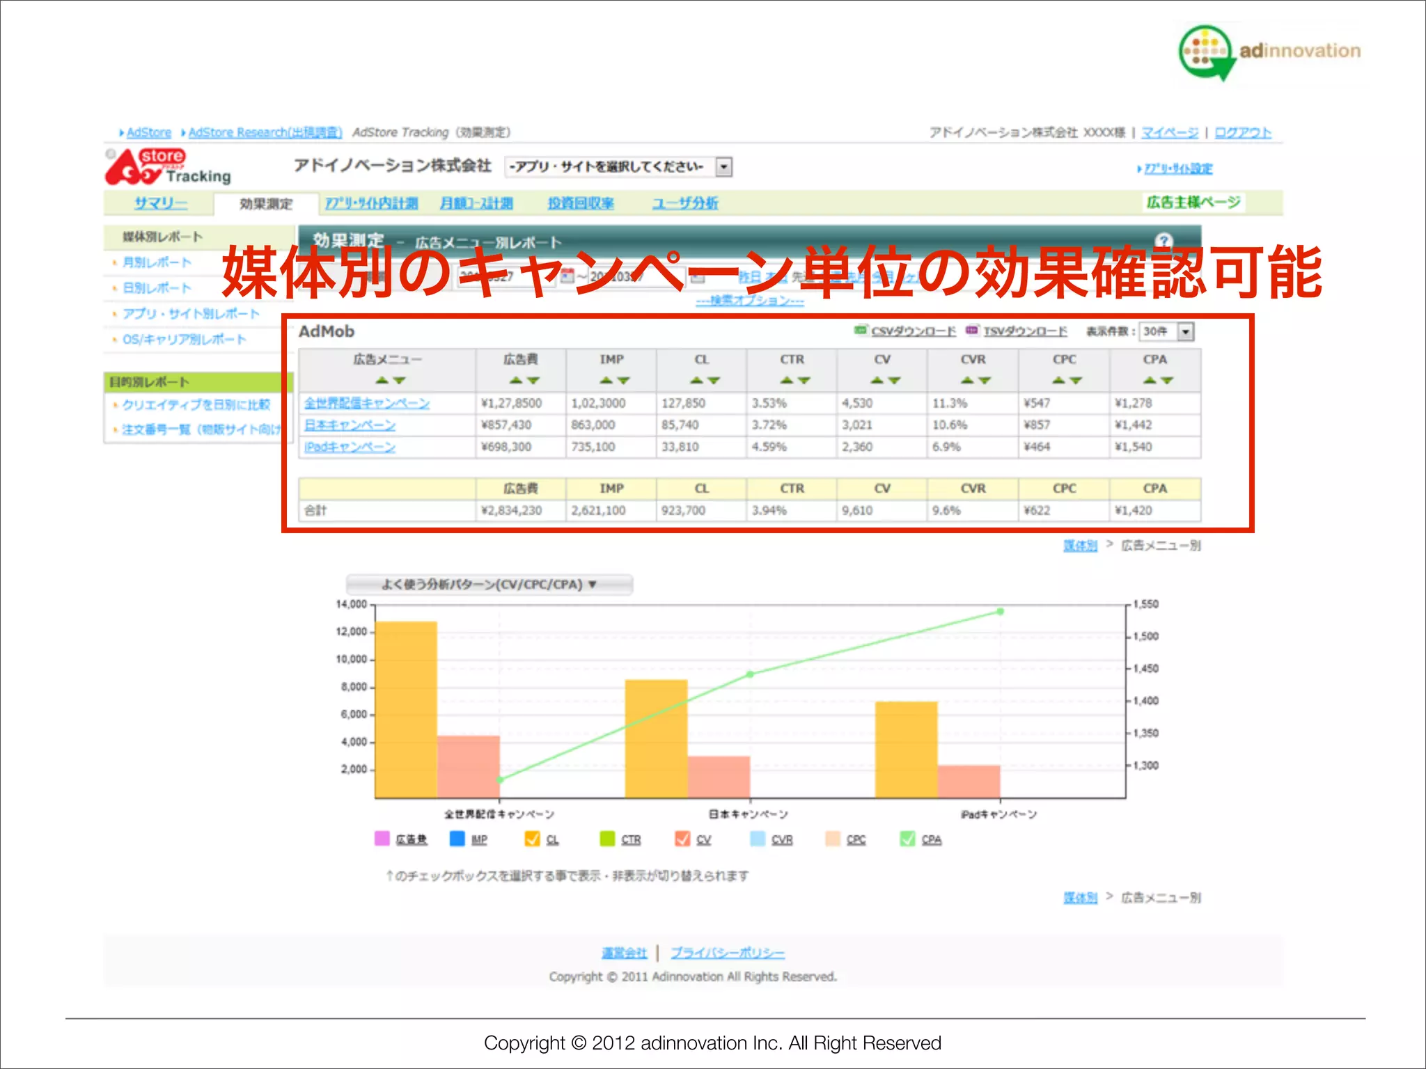Screen dimensions: 1426x1069
Task: Sort CVR column ascending arrow
Action: (x=967, y=380)
